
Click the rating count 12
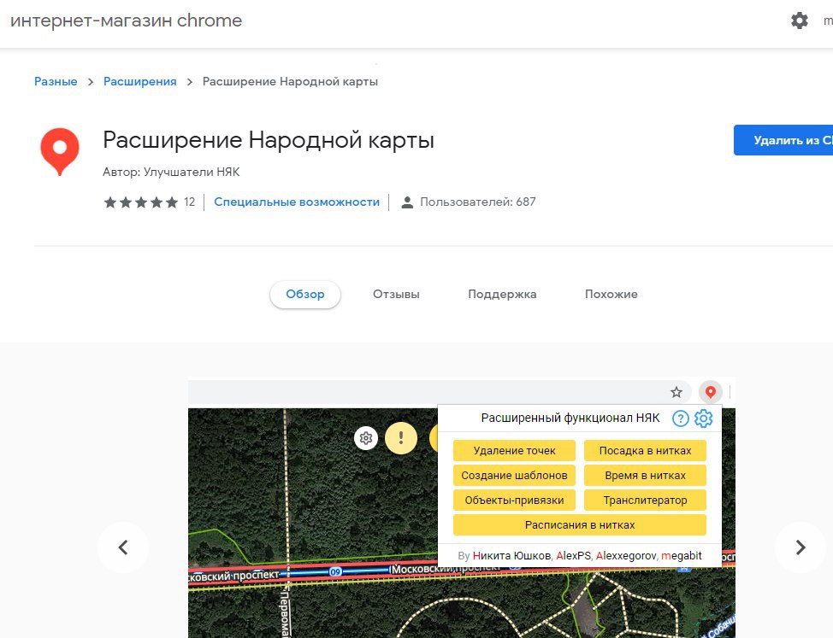point(190,202)
